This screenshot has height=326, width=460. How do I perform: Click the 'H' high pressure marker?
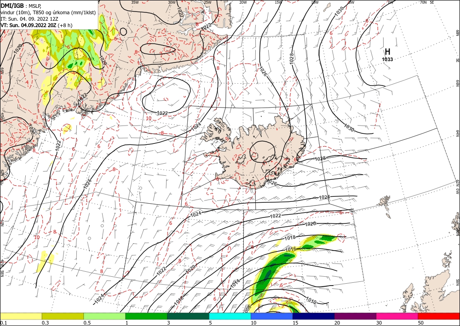point(387,51)
